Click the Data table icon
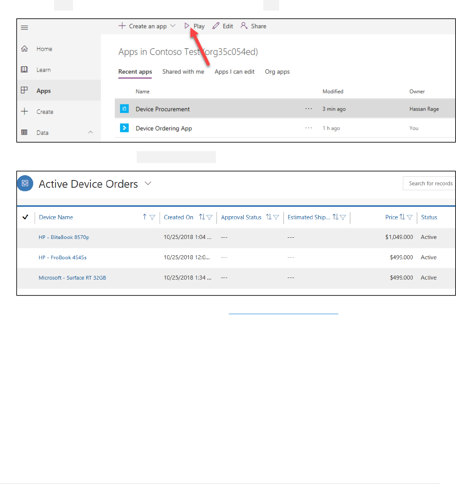 click(x=24, y=132)
